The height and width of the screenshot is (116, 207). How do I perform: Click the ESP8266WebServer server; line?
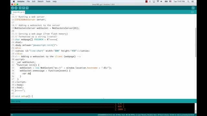30,20
